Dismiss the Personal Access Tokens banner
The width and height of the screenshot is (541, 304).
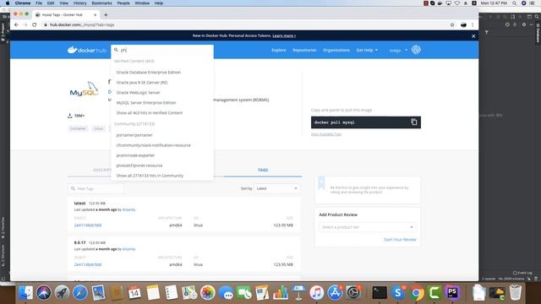[473, 35]
